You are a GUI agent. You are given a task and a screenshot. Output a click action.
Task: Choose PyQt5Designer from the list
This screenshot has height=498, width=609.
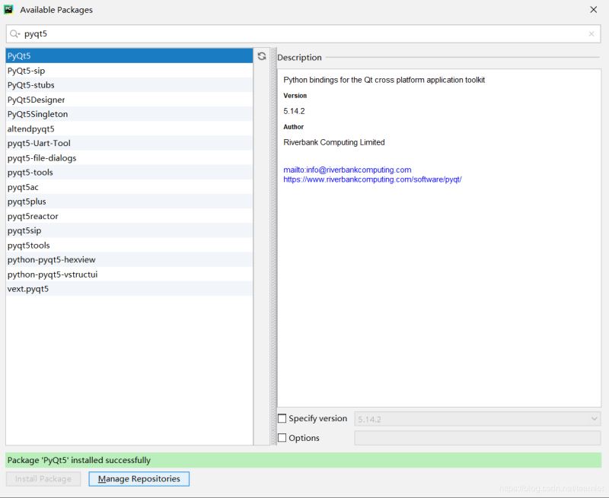click(x=37, y=100)
